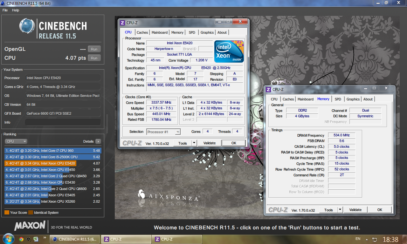Run the CPU benchmark
407x244 pixels.
[x=94, y=58]
